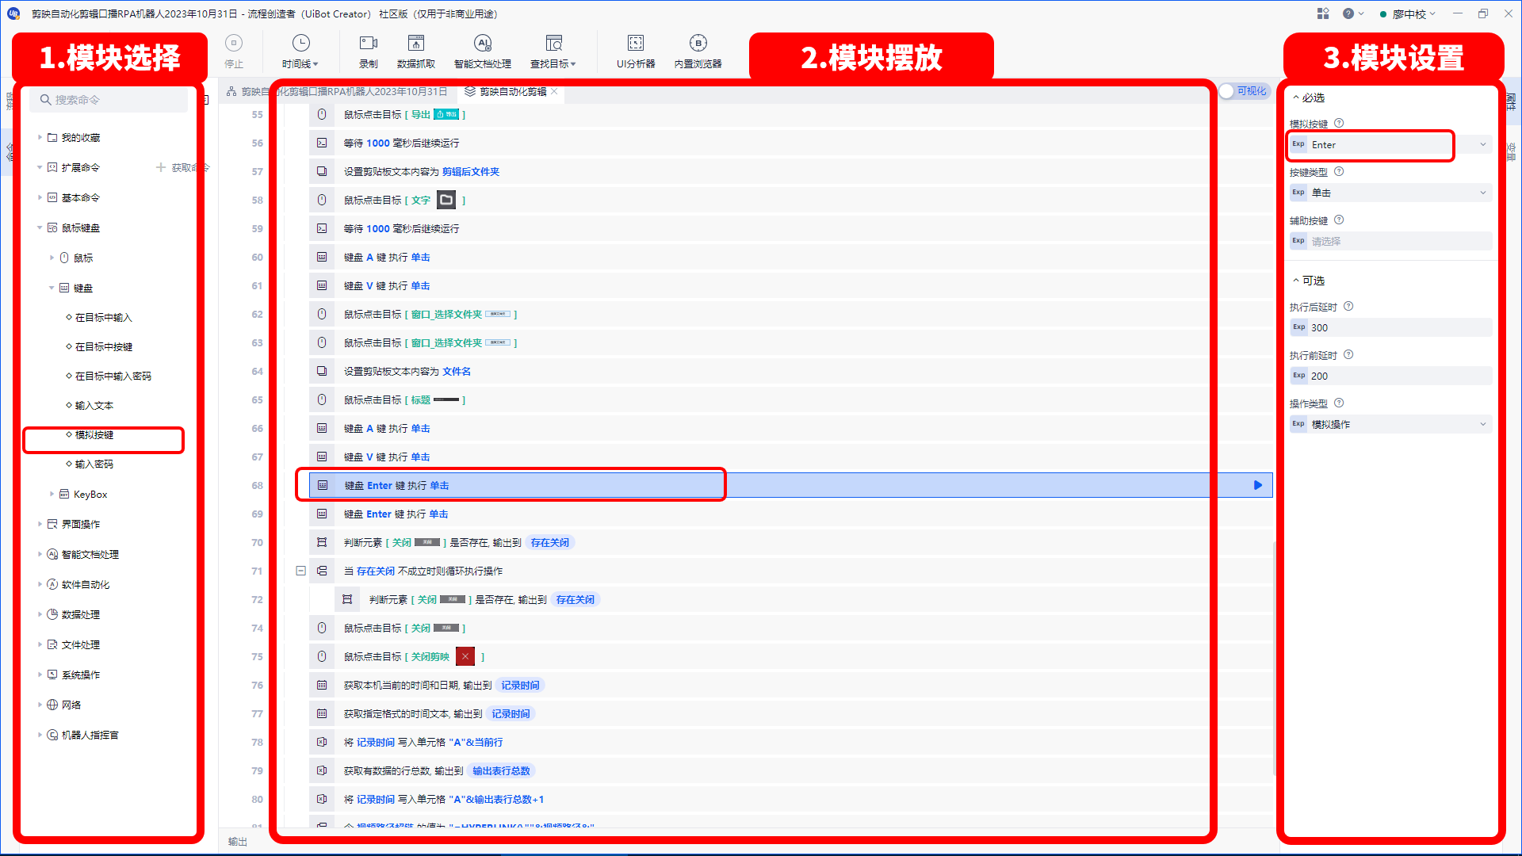Click the 查找目标 find target icon

coord(553,43)
